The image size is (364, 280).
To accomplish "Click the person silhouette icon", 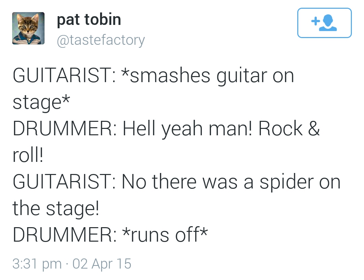I will click(x=328, y=24).
